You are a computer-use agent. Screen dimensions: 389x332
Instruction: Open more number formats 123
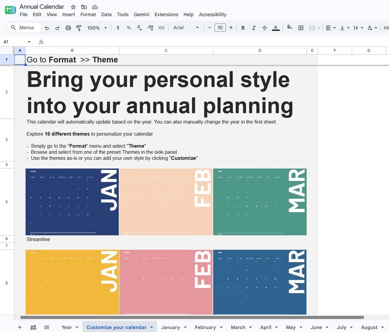[x=161, y=28]
